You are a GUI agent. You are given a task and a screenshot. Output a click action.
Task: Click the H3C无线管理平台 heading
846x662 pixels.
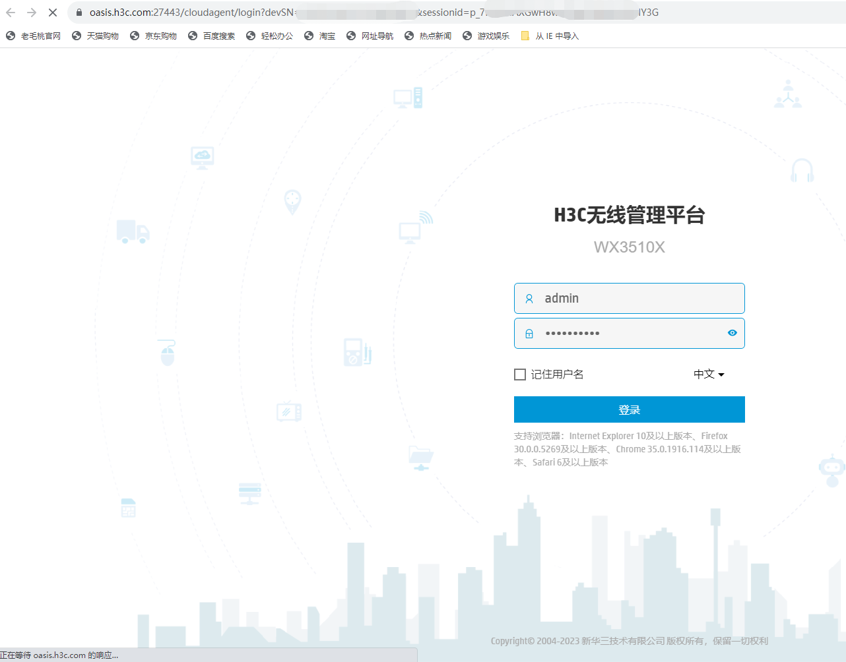click(x=630, y=215)
